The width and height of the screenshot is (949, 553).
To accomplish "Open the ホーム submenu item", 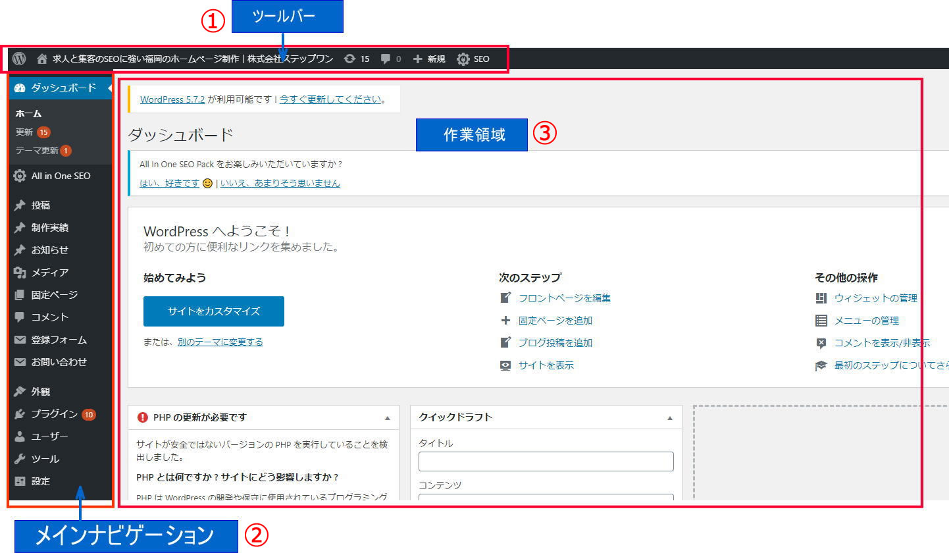I will pos(28,113).
